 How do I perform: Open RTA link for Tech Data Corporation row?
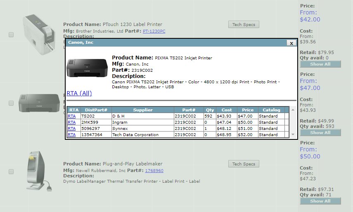71,134
